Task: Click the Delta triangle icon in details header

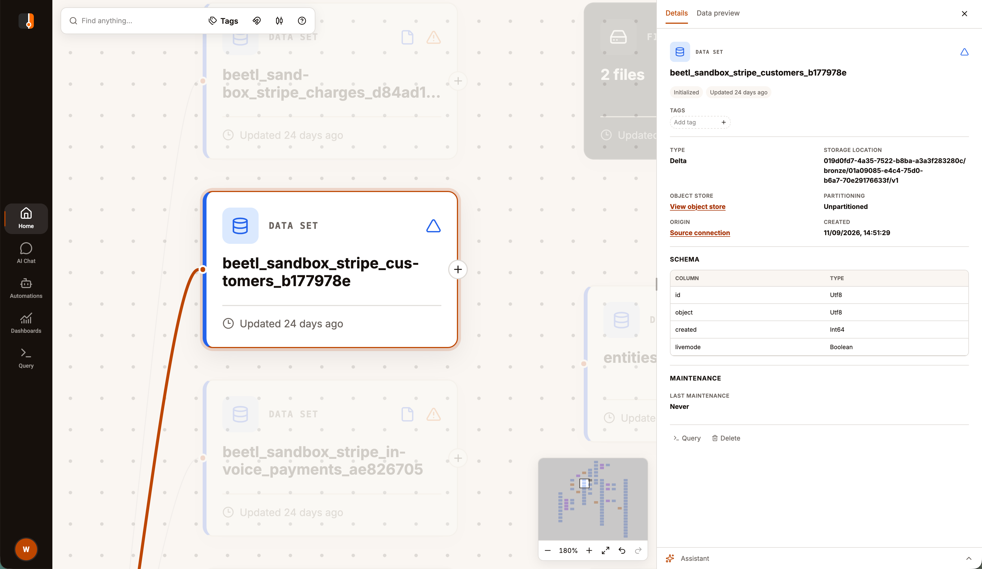Action: point(965,52)
